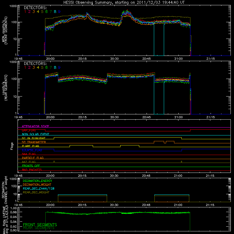Click the 21:00 time label under the rear segments plot
234x234 pixels.
pyautogui.click(x=178, y=117)
